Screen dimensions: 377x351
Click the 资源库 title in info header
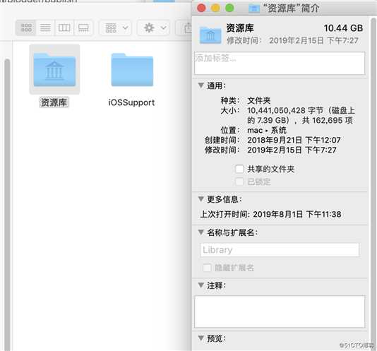click(240, 28)
